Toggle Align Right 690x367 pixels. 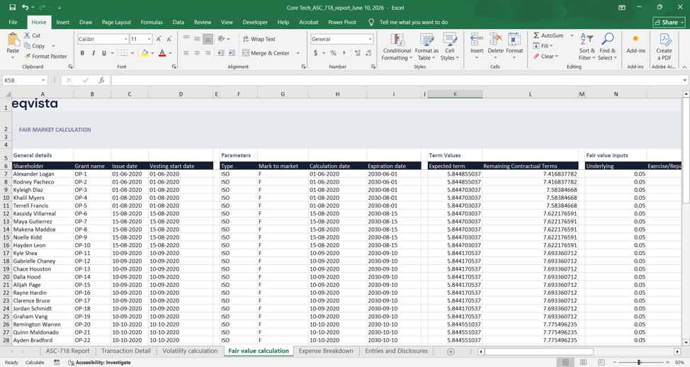(x=208, y=53)
